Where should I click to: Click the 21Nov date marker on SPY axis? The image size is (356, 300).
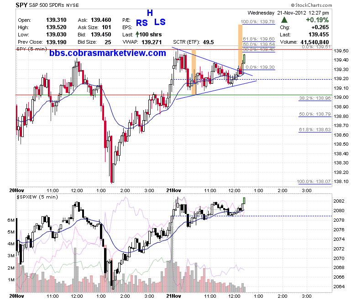pos(173,190)
